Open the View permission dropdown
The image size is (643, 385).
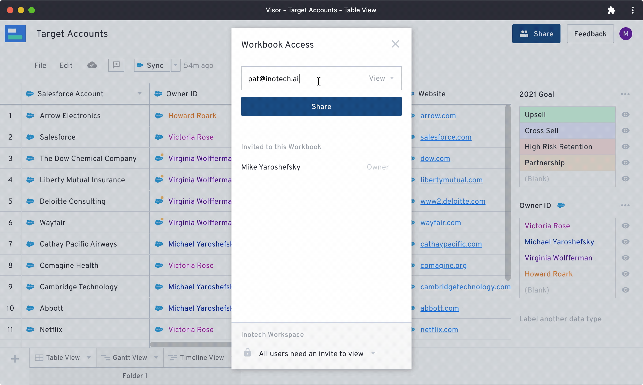coord(381,78)
